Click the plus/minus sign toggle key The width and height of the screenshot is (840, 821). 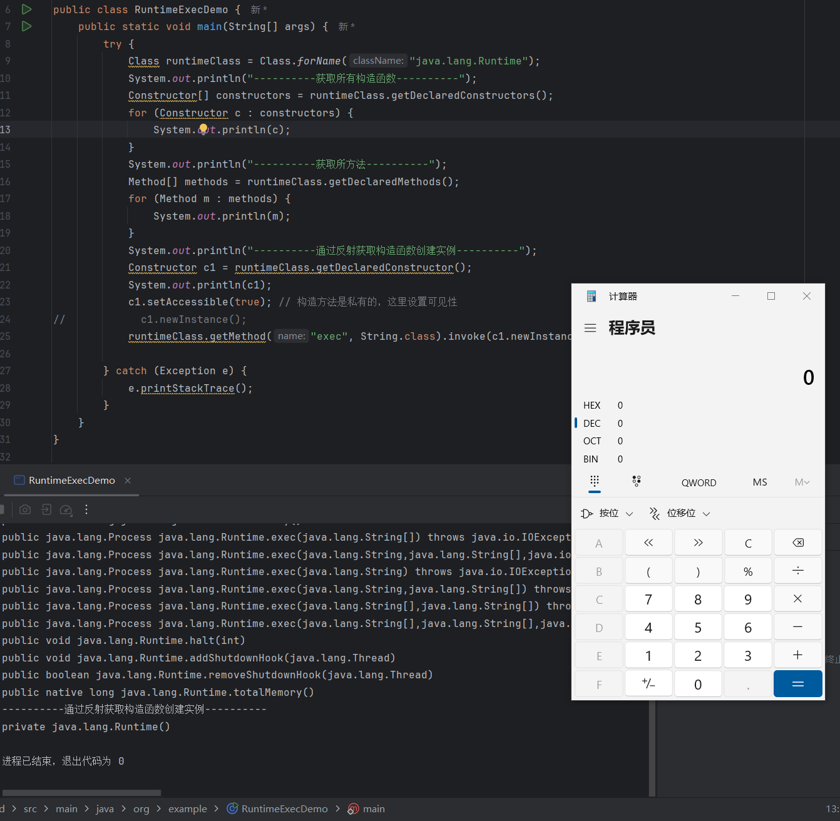coord(648,684)
